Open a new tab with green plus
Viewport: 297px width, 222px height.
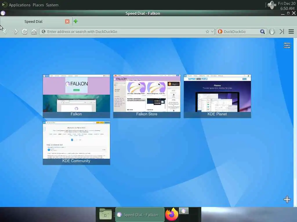pos(76,21)
